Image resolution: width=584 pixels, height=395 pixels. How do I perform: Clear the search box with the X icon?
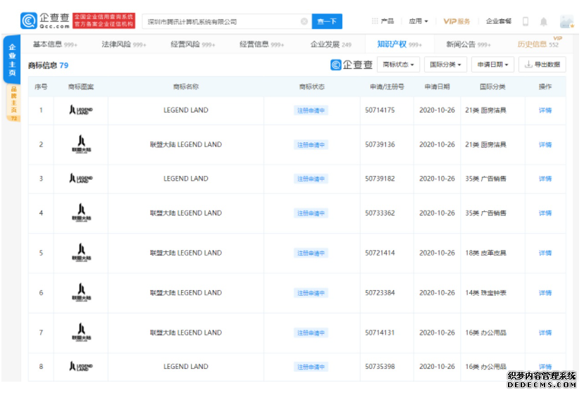(x=304, y=21)
